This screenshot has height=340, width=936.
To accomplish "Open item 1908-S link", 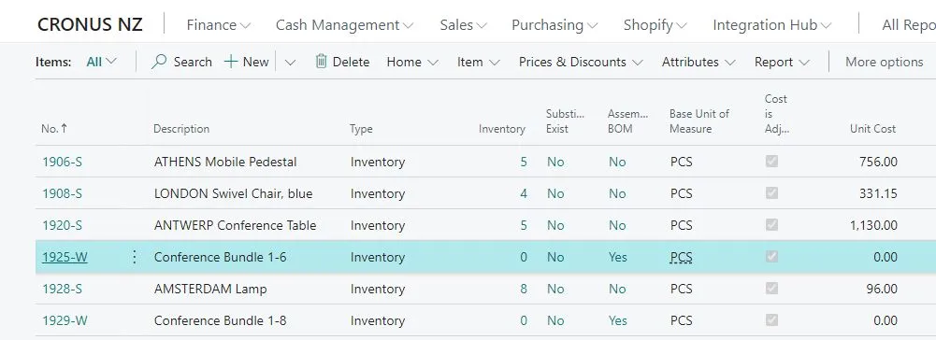I will click(x=62, y=193).
